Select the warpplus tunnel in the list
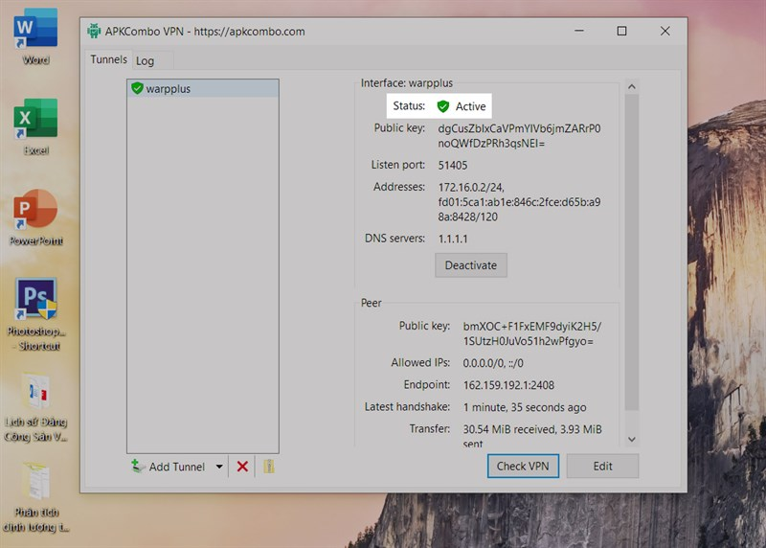The width and height of the screenshot is (766, 548). (x=203, y=88)
